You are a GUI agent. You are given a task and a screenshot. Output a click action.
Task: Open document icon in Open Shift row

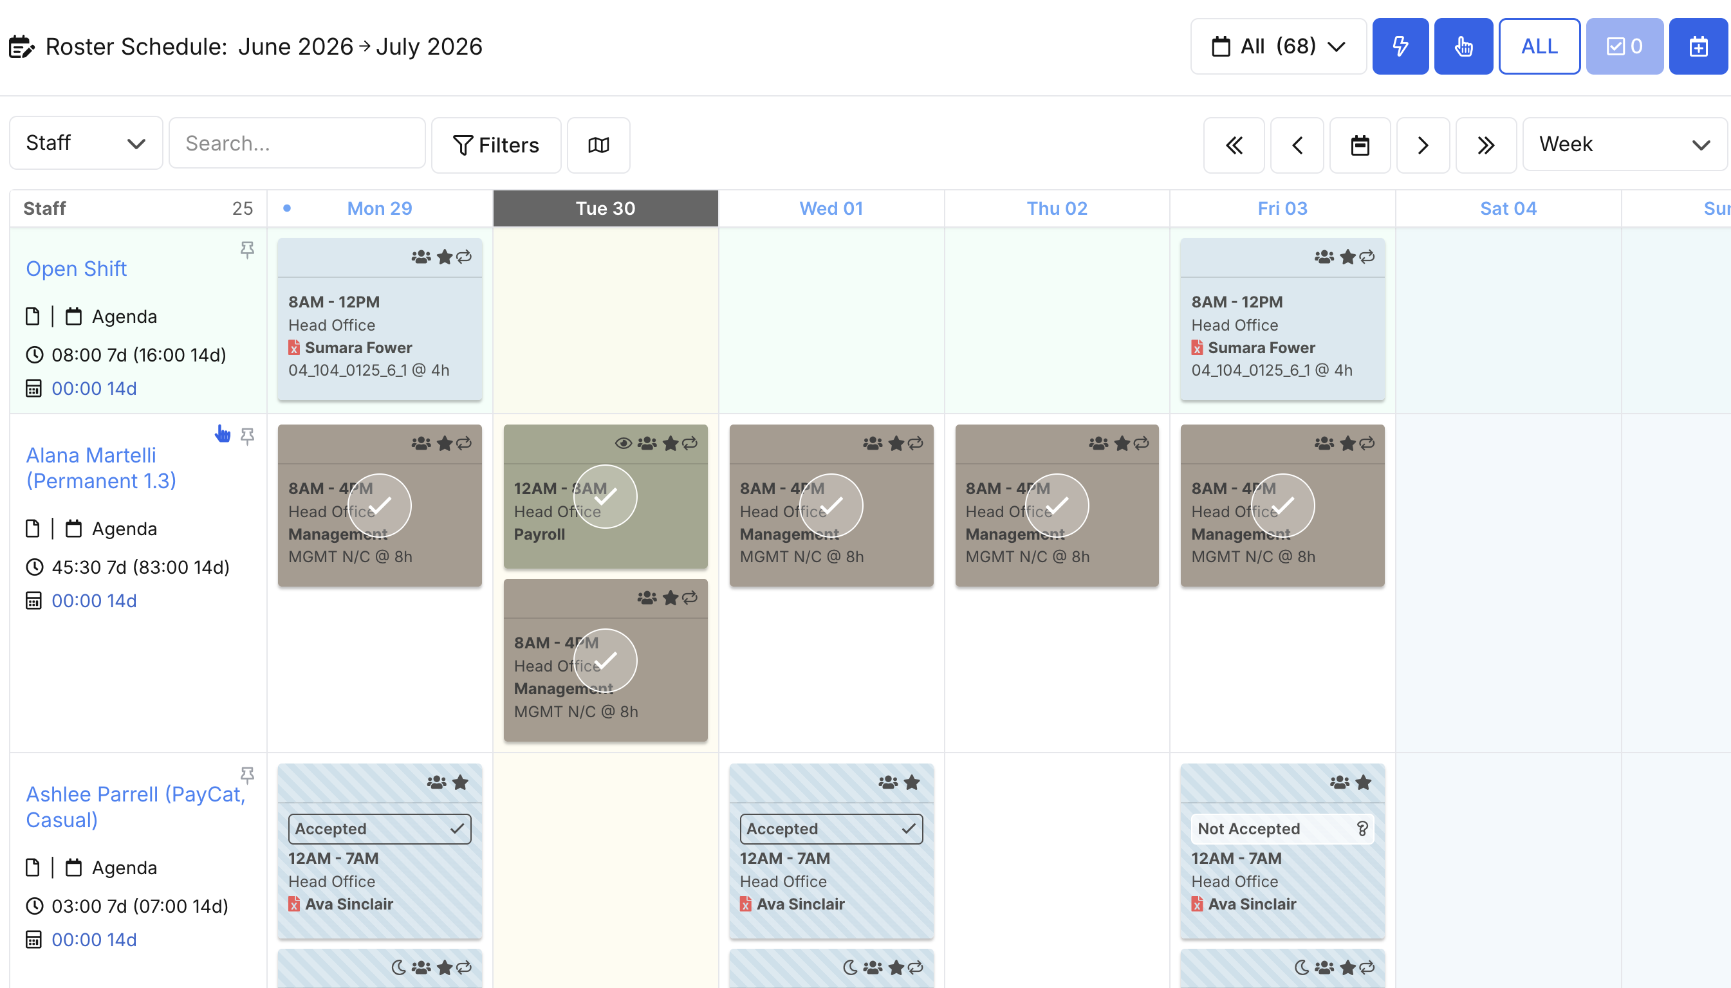click(x=32, y=316)
